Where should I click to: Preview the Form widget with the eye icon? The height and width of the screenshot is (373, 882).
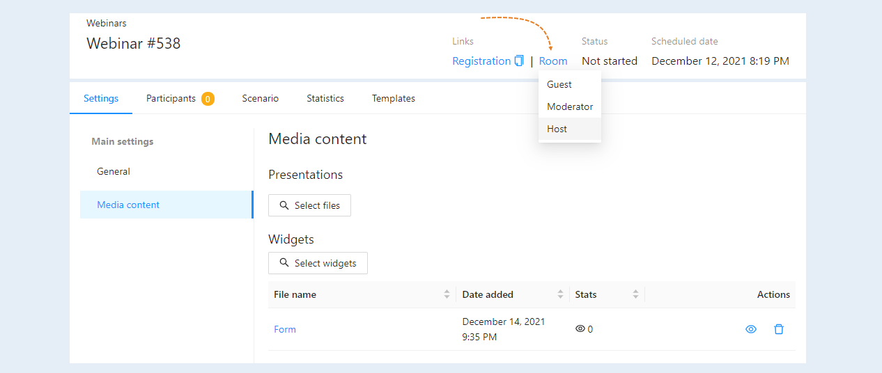pos(751,329)
